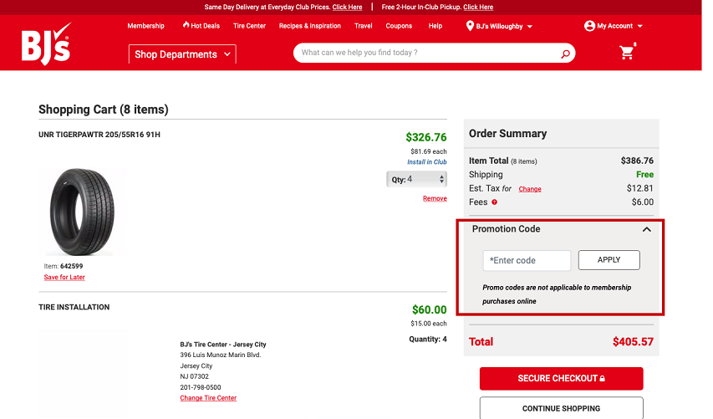The width and height of the screenshot is (713, 419).
Task: Click the Change Tire Center link
Action: tap(208, 398)
